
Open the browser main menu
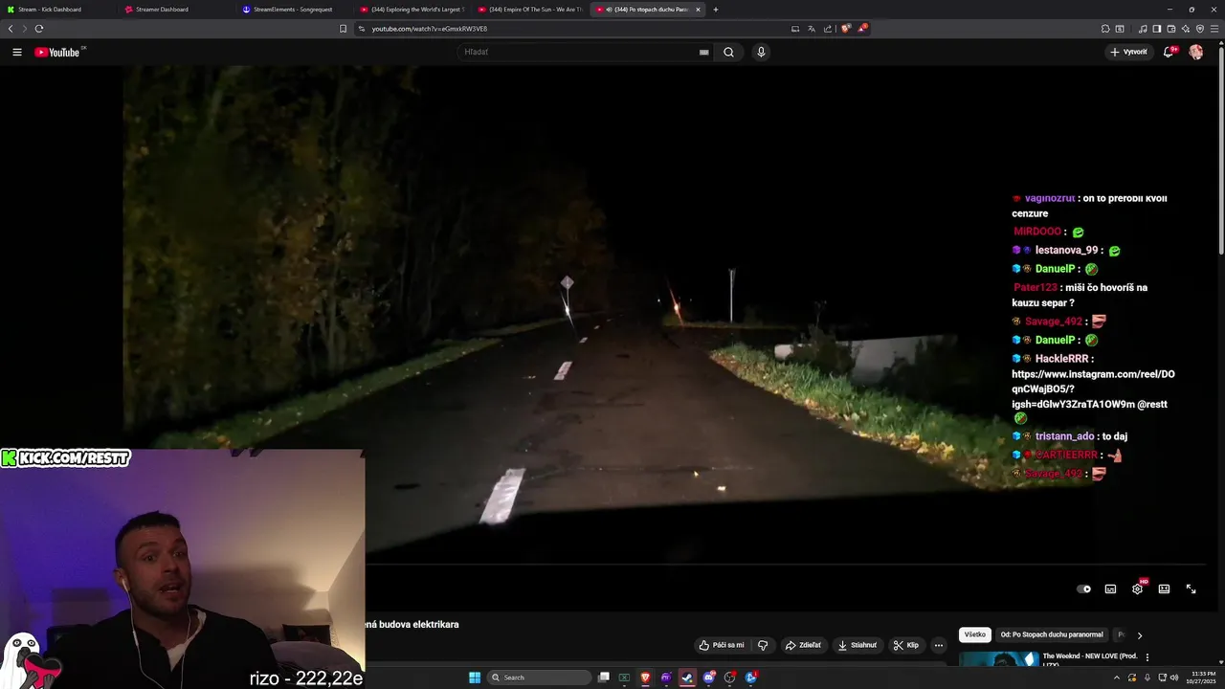coord(1214,29)
